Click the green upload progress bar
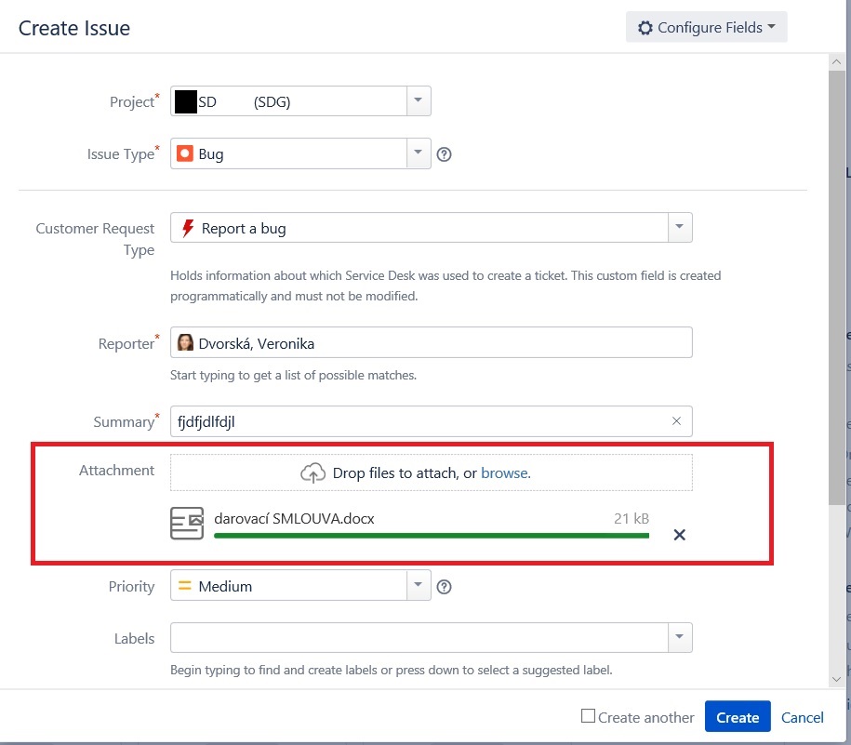Screen dimensions: 851x745 [x=432, y=536]
